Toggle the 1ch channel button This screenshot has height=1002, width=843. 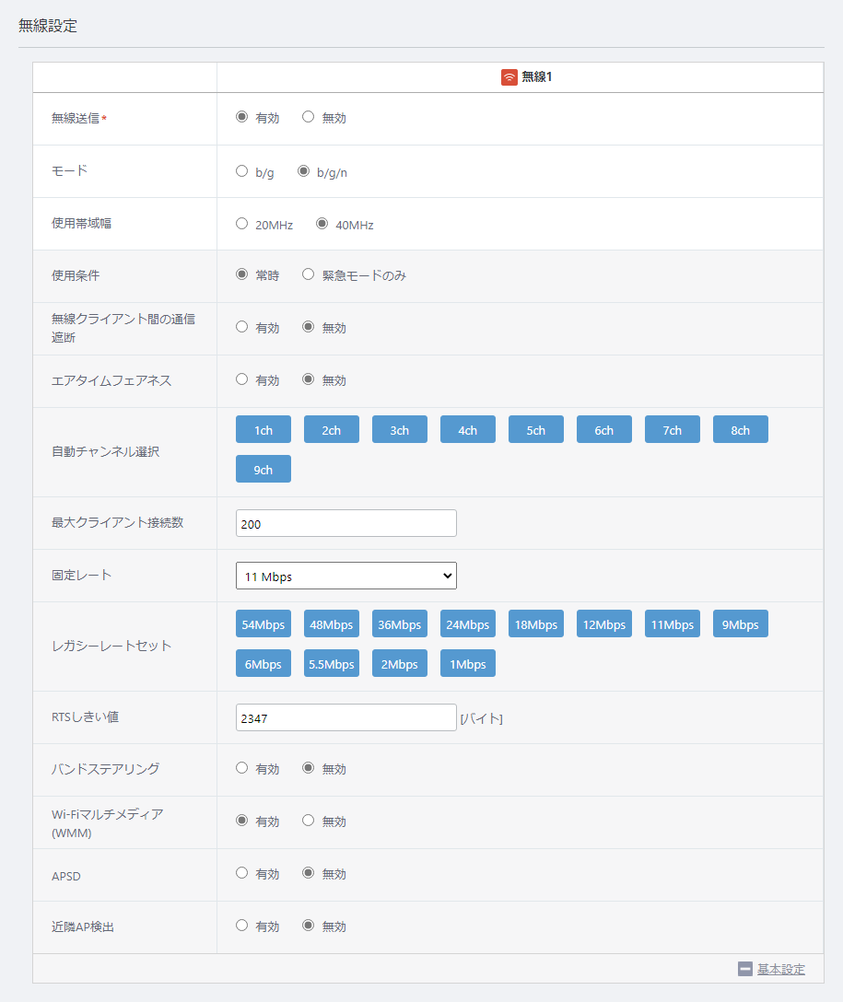[x=263, y=429]
